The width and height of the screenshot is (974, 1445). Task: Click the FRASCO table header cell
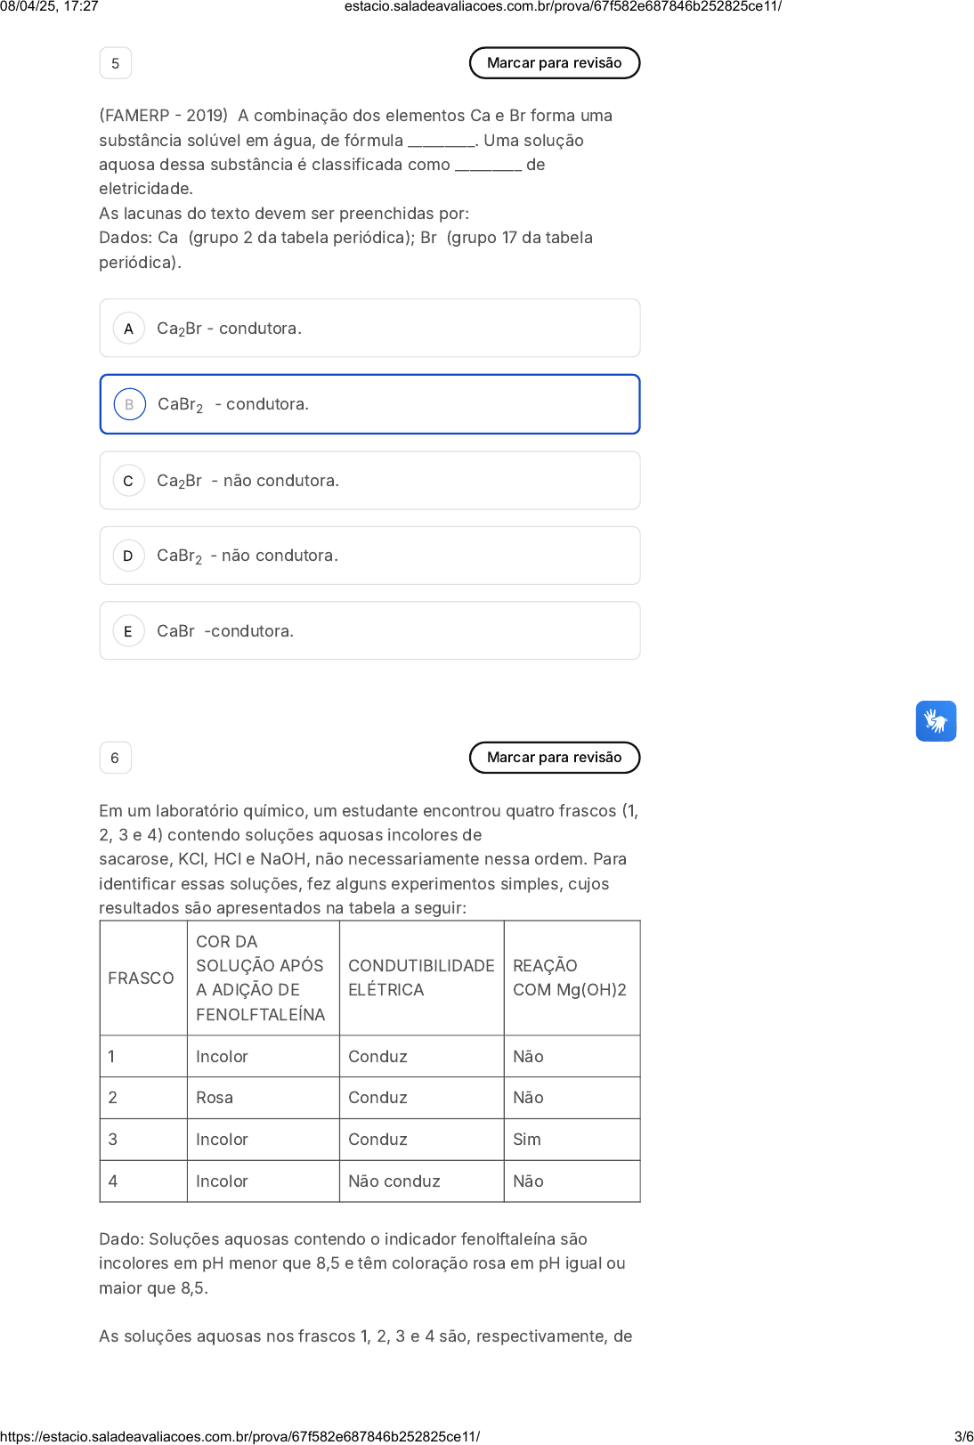(x=142, y=978)
